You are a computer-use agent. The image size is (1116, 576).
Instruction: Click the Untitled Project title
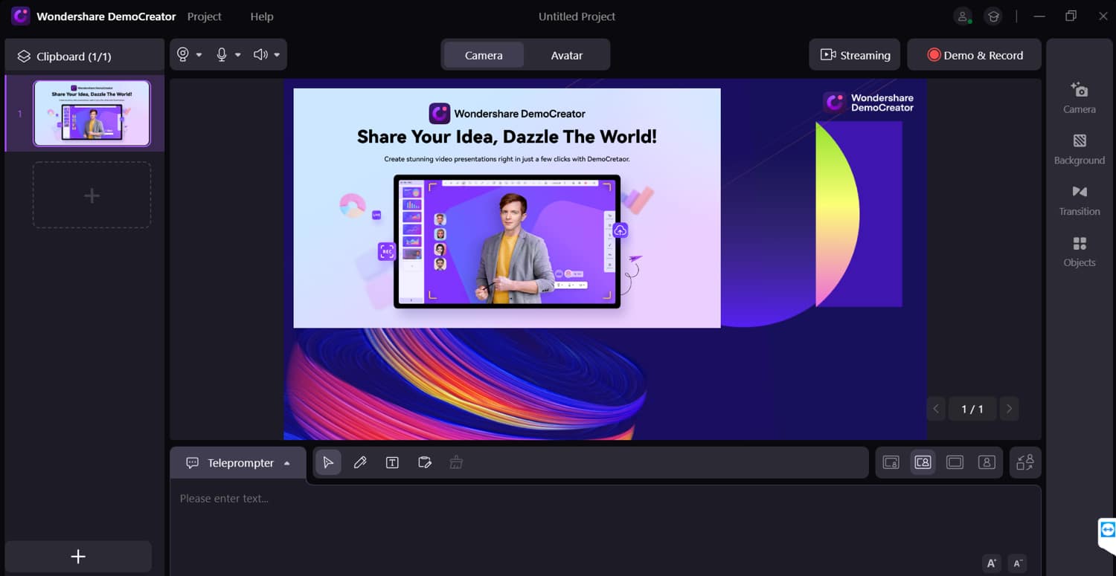(x=577, y=16)
